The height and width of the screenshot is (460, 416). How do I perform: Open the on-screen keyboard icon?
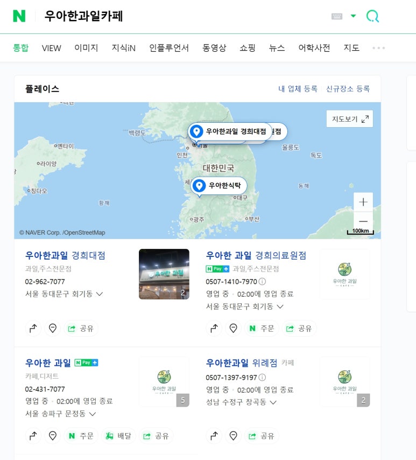336,16
